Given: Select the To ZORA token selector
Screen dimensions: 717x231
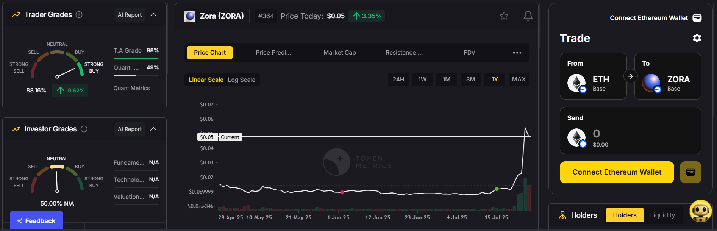Looking at the screenshot, I should click(x=668, y=76).
